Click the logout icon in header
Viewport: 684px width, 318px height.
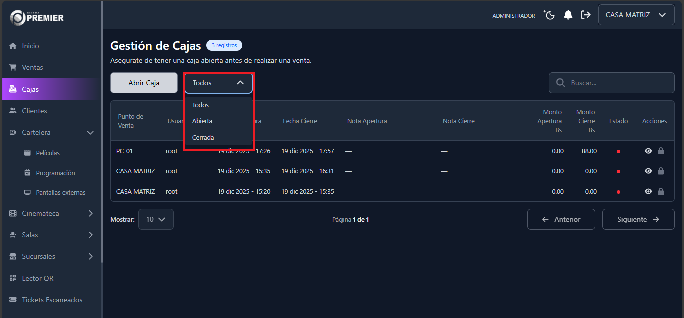click(585, 15)
